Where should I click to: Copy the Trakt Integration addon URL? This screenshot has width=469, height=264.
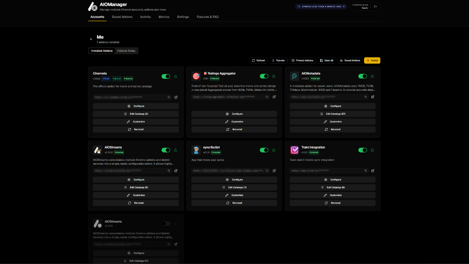coord(365,171)
